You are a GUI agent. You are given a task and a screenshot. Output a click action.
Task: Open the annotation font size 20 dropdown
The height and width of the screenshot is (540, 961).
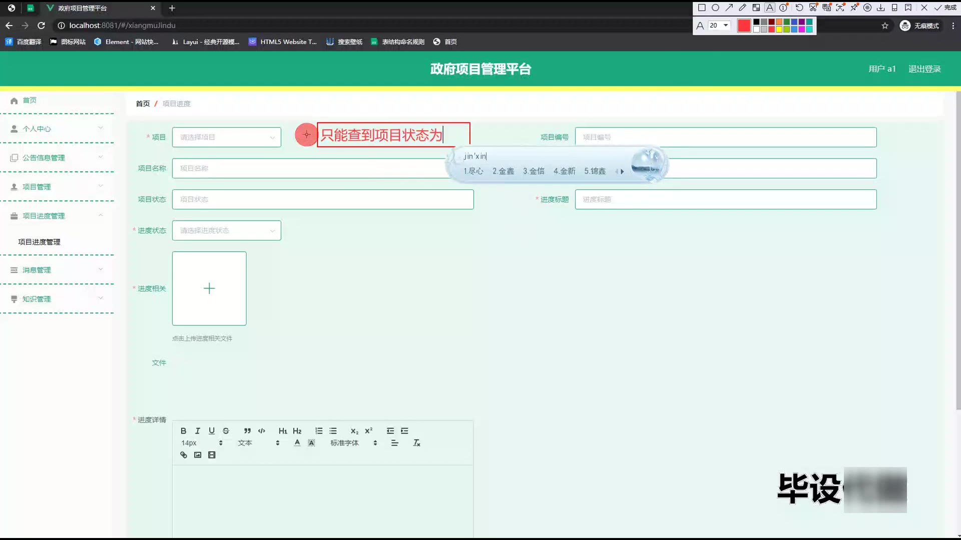(719, 25)
